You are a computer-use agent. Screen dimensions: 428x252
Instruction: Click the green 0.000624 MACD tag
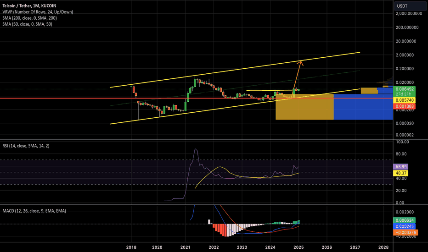click(x=404, y=220)
